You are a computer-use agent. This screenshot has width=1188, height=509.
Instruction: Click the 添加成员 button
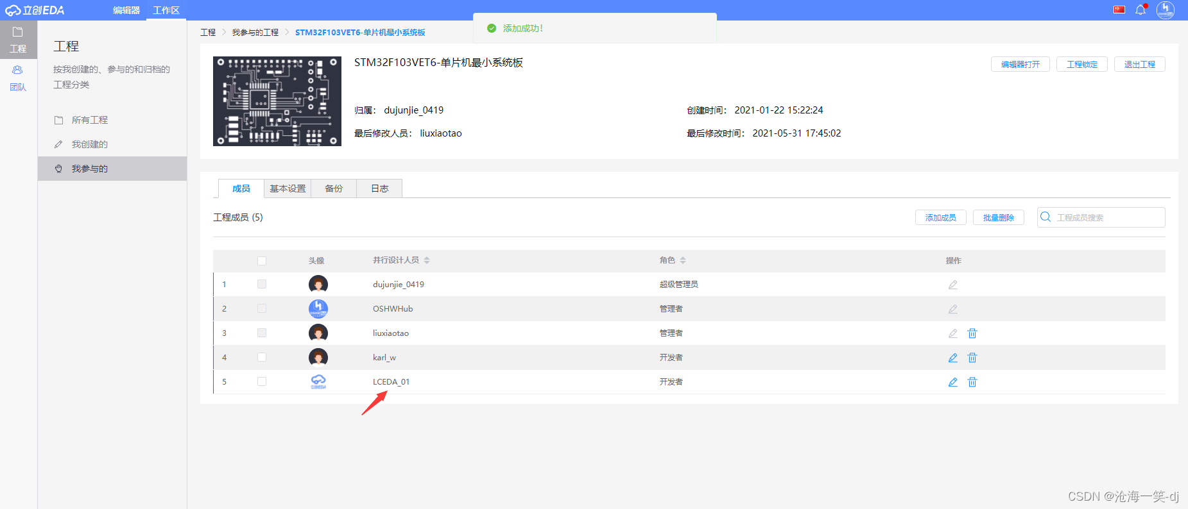pyautogui.click(x=941, y=217)
